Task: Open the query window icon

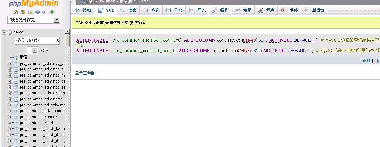Action: click(x=30, y=12)
